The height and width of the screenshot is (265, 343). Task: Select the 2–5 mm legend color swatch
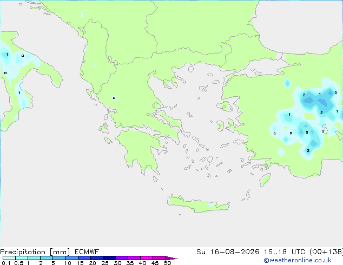[x=47, y=258]
